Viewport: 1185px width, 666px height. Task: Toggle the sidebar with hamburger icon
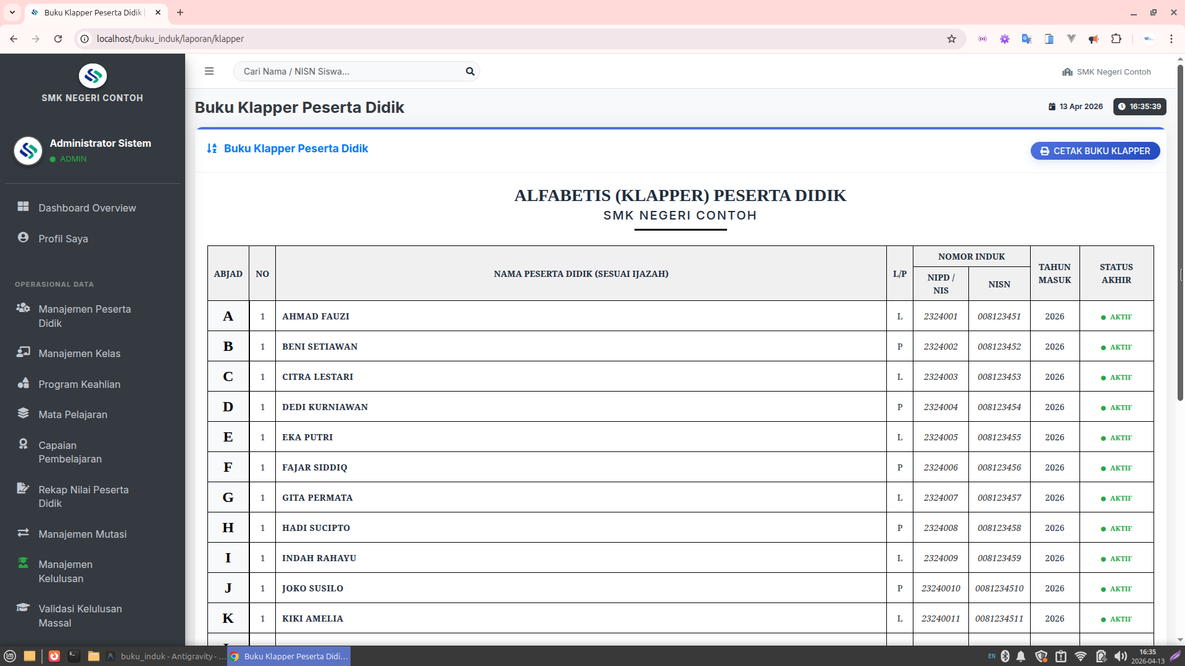(209, 72)
